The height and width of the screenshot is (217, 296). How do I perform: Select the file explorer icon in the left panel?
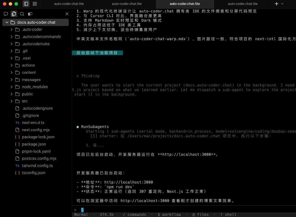pos(14,14)
